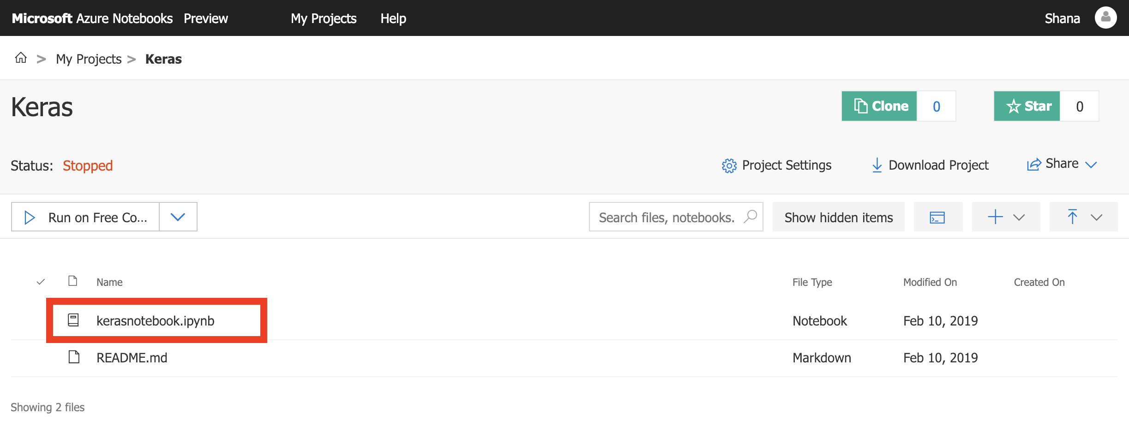Click the plus icon to add new item

click(996, 217)
